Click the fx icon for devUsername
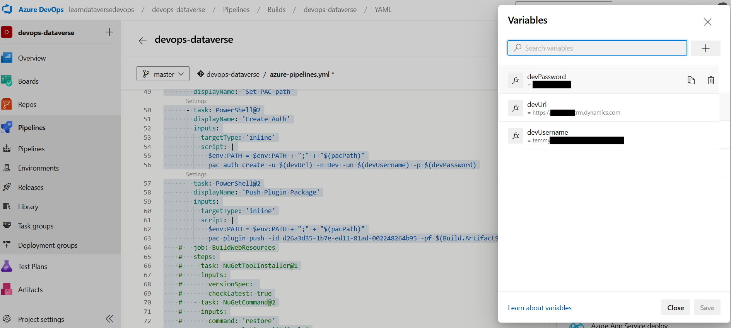The image size is (731, 328). (516, 136)
